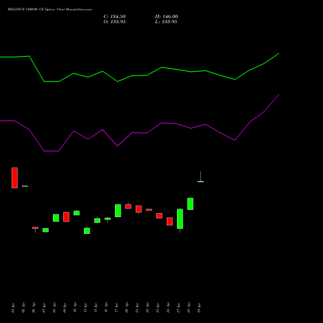Select the 24 Apr date label

168,307
